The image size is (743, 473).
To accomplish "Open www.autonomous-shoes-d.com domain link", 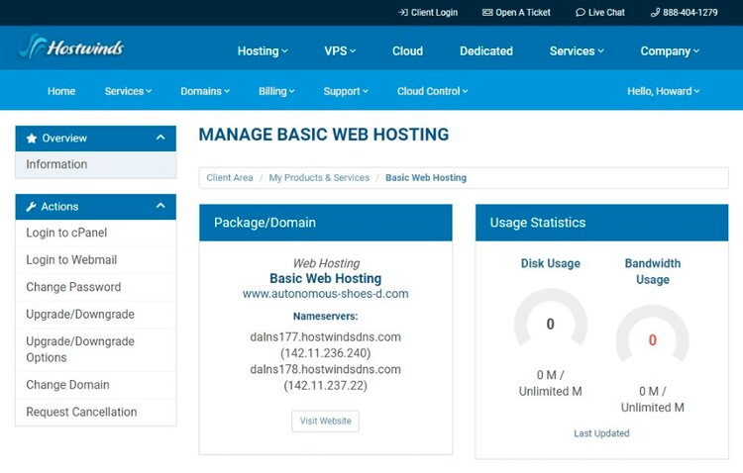I will coord(326,294).
